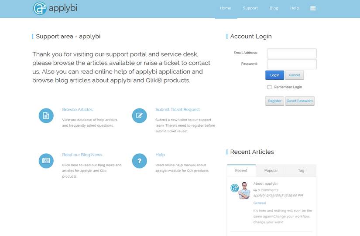Focus the Email Address input field
This screenshot has height=236, width=360.
point(291,53)
